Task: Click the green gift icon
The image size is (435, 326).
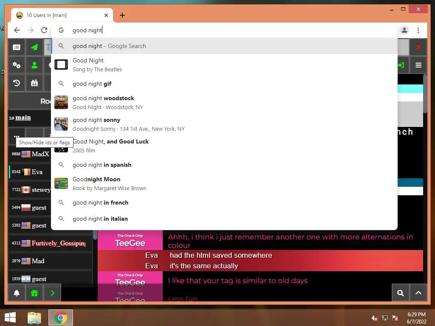Action: (x=34, y=293)
